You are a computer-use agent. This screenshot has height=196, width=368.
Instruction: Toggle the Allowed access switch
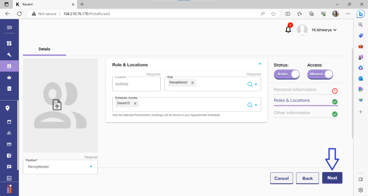point(320,74)
